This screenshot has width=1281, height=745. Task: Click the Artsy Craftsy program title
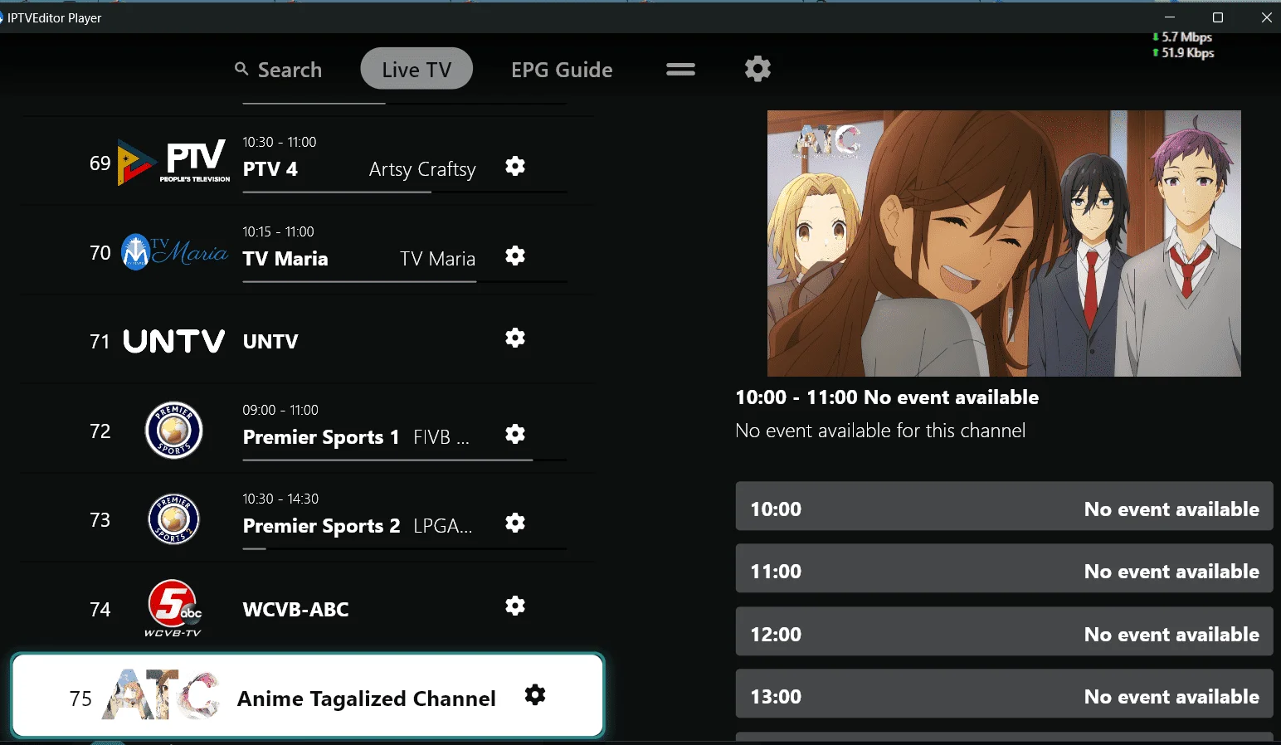(422, 169)
